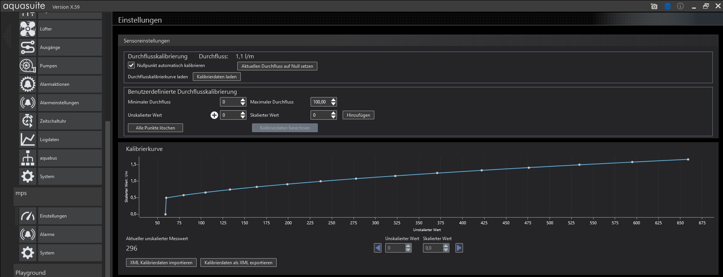This screenshot has height=277, width=723.
Task: Decrease Minimaler Durchfluss with down arrow
Action: (243, 104)
